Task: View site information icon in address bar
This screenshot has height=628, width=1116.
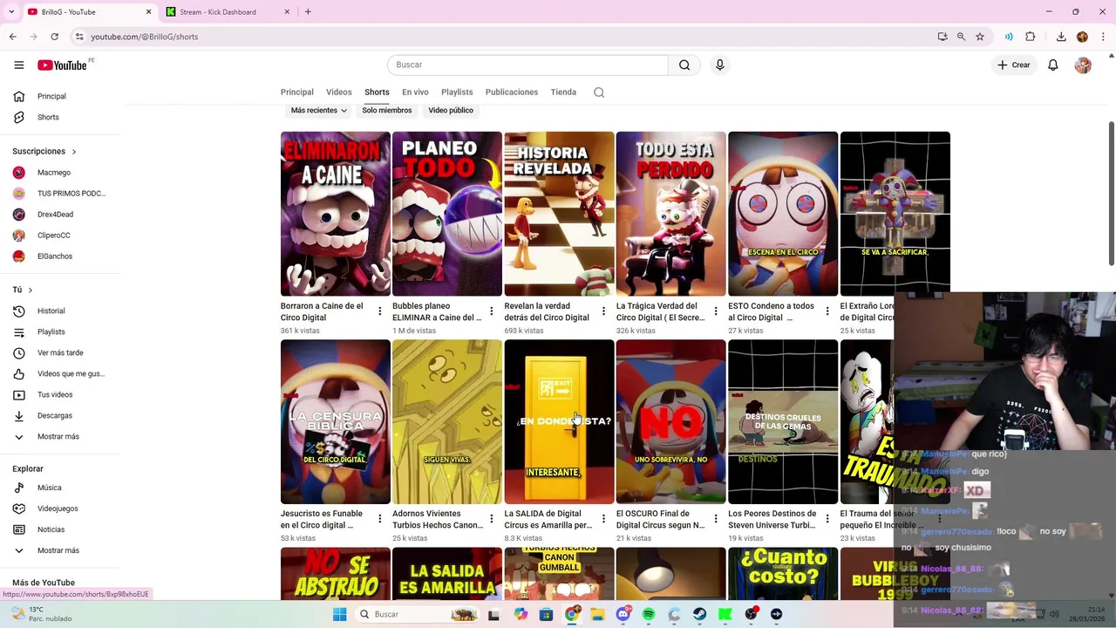Action: [79, 37]
